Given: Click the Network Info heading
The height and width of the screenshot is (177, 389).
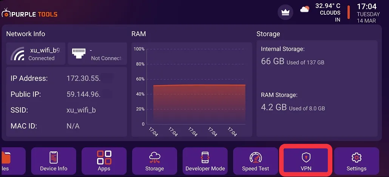Looking at the screenshot, I should pos(26,34).
